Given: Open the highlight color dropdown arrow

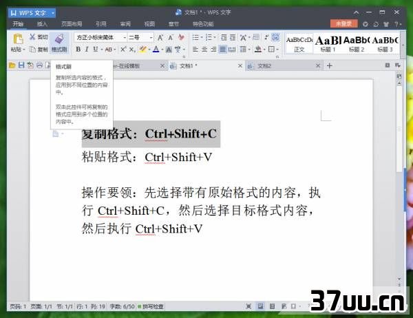Looking at the screenshot, I should pyautogui.click(x=149, y=50).
